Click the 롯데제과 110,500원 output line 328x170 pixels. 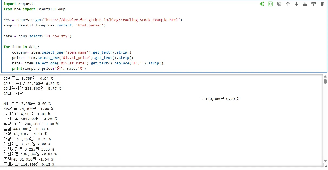click(28, 164)
